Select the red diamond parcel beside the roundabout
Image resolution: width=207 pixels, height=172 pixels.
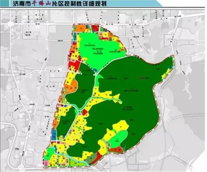coord(85,112)
